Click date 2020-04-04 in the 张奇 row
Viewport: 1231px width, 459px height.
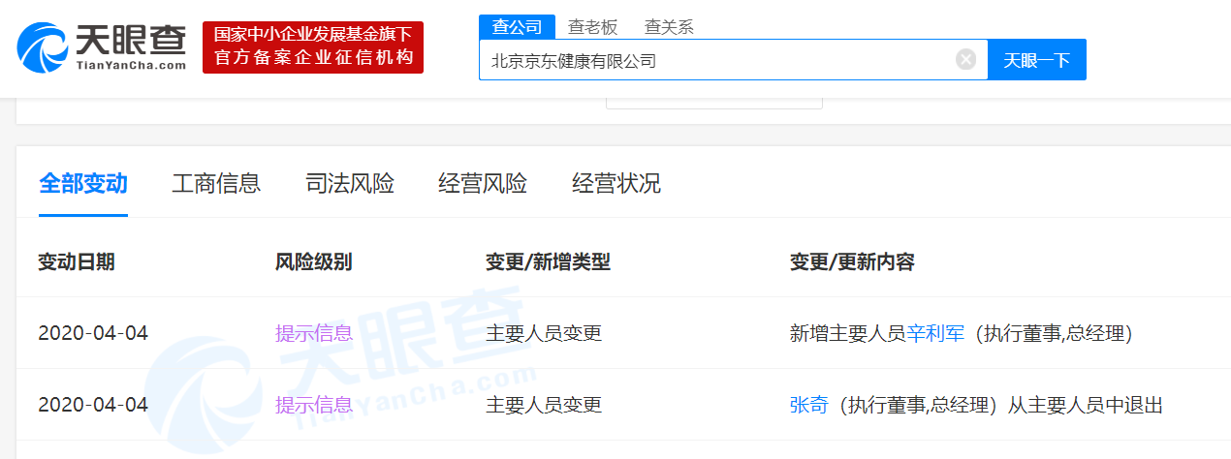pyautogui.click(x=93, y=405)
